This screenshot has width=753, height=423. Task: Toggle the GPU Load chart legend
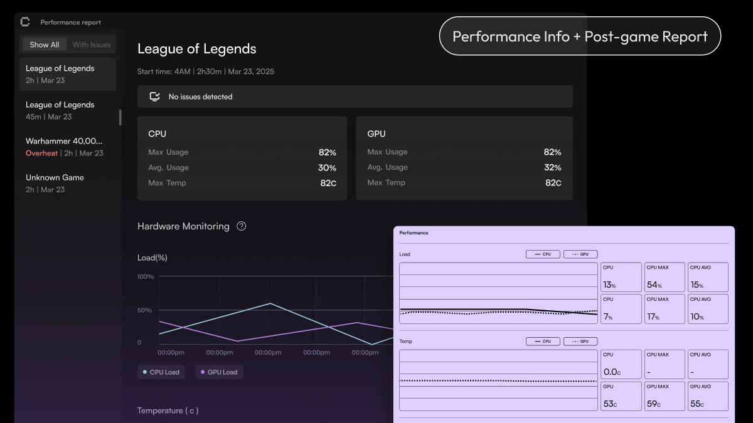219,372
